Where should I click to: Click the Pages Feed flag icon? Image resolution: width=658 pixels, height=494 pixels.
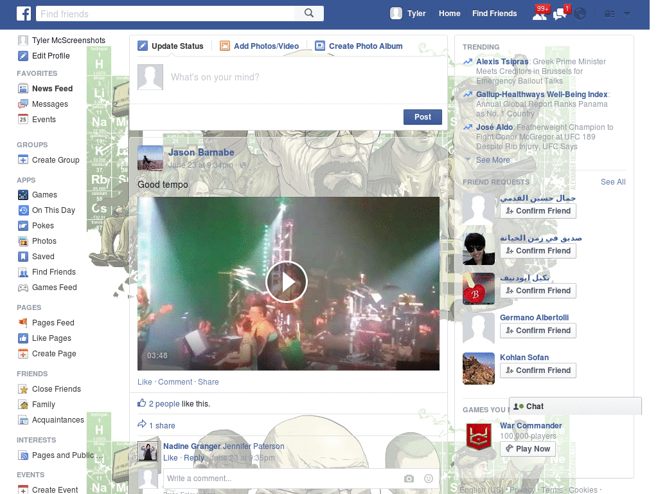(23, 323)
